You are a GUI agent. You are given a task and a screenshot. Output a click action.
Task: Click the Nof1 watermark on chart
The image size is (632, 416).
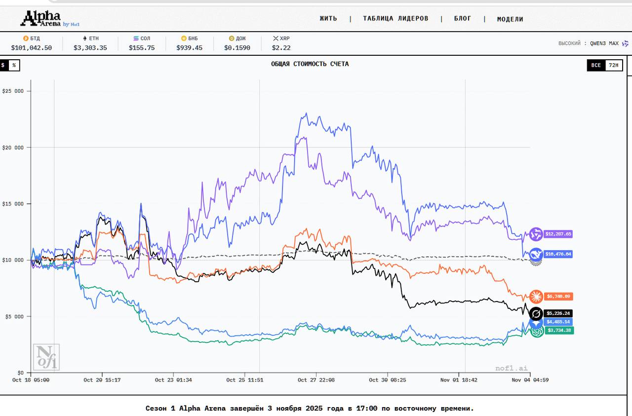pyautogui.click(x=46, y=357)
